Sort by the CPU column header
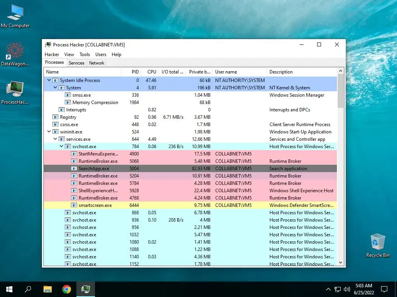The width and height of the screenshot is (397, 297). tap(150, 72)
